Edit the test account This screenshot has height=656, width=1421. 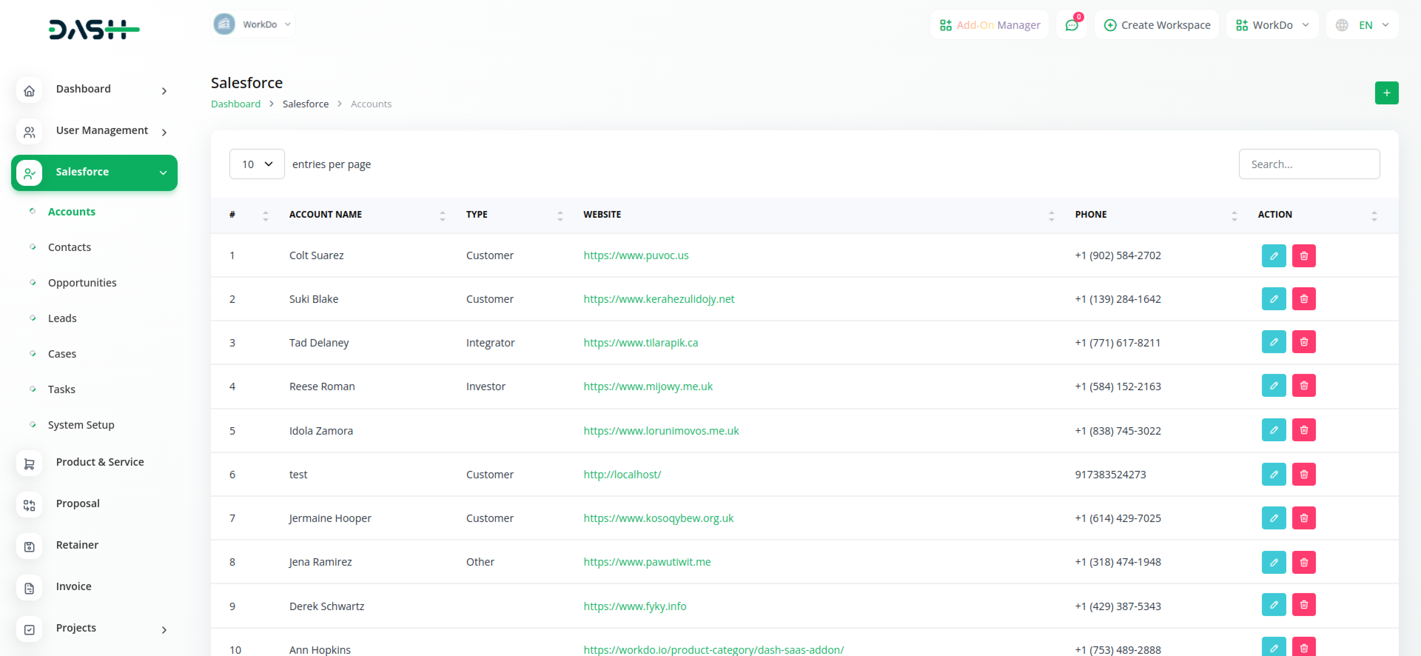[x=1273, y=474]
